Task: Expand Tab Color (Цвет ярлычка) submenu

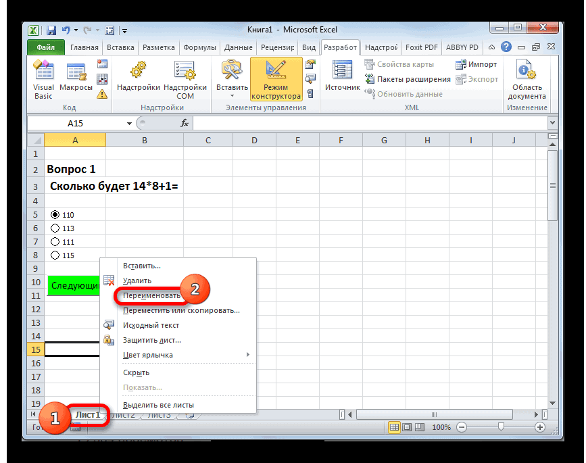Action: click(248, 355)
